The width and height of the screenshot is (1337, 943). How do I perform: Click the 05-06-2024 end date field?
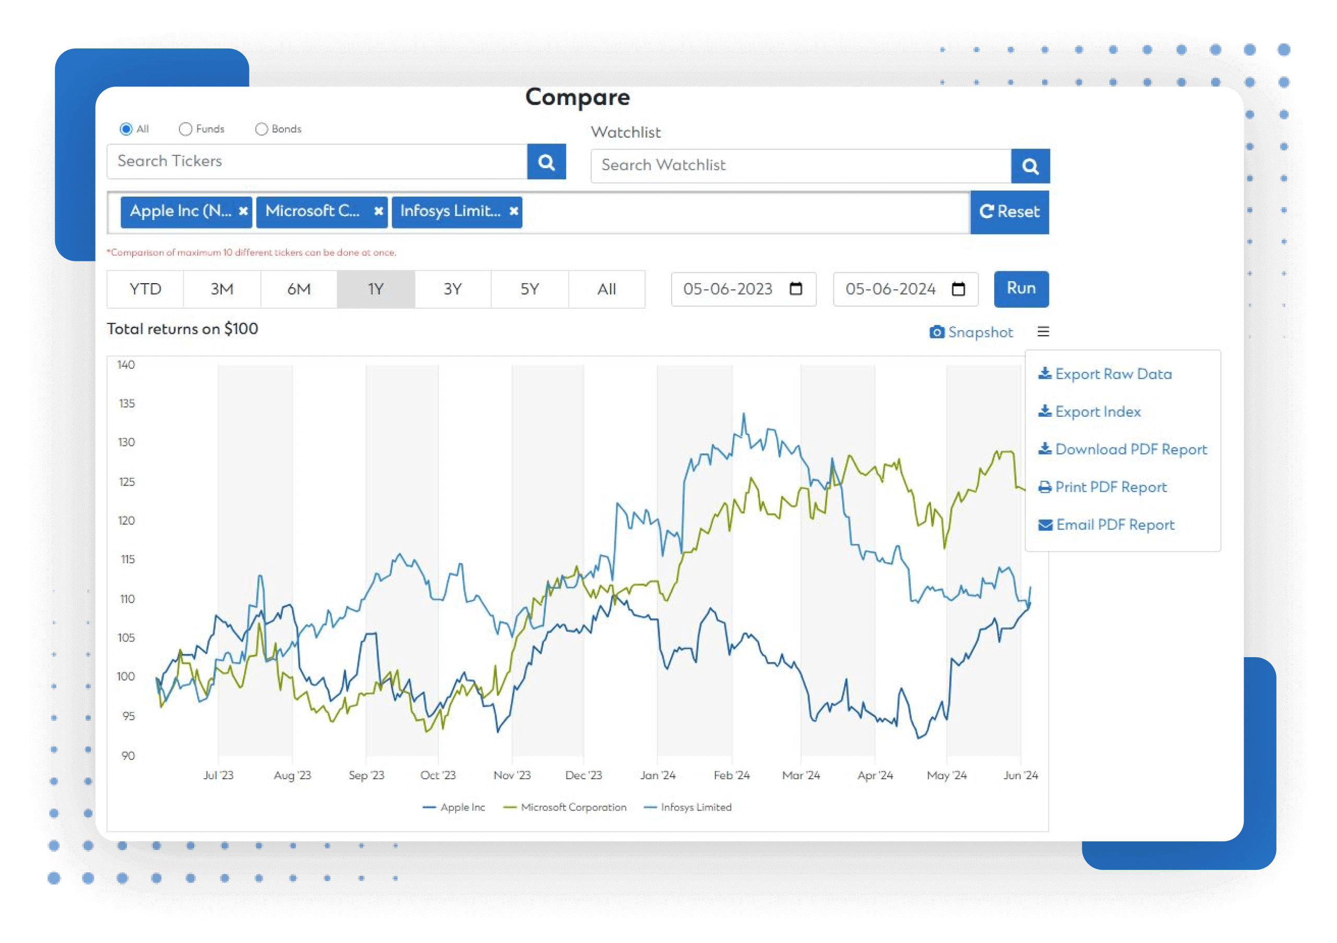tap(905, 289)
